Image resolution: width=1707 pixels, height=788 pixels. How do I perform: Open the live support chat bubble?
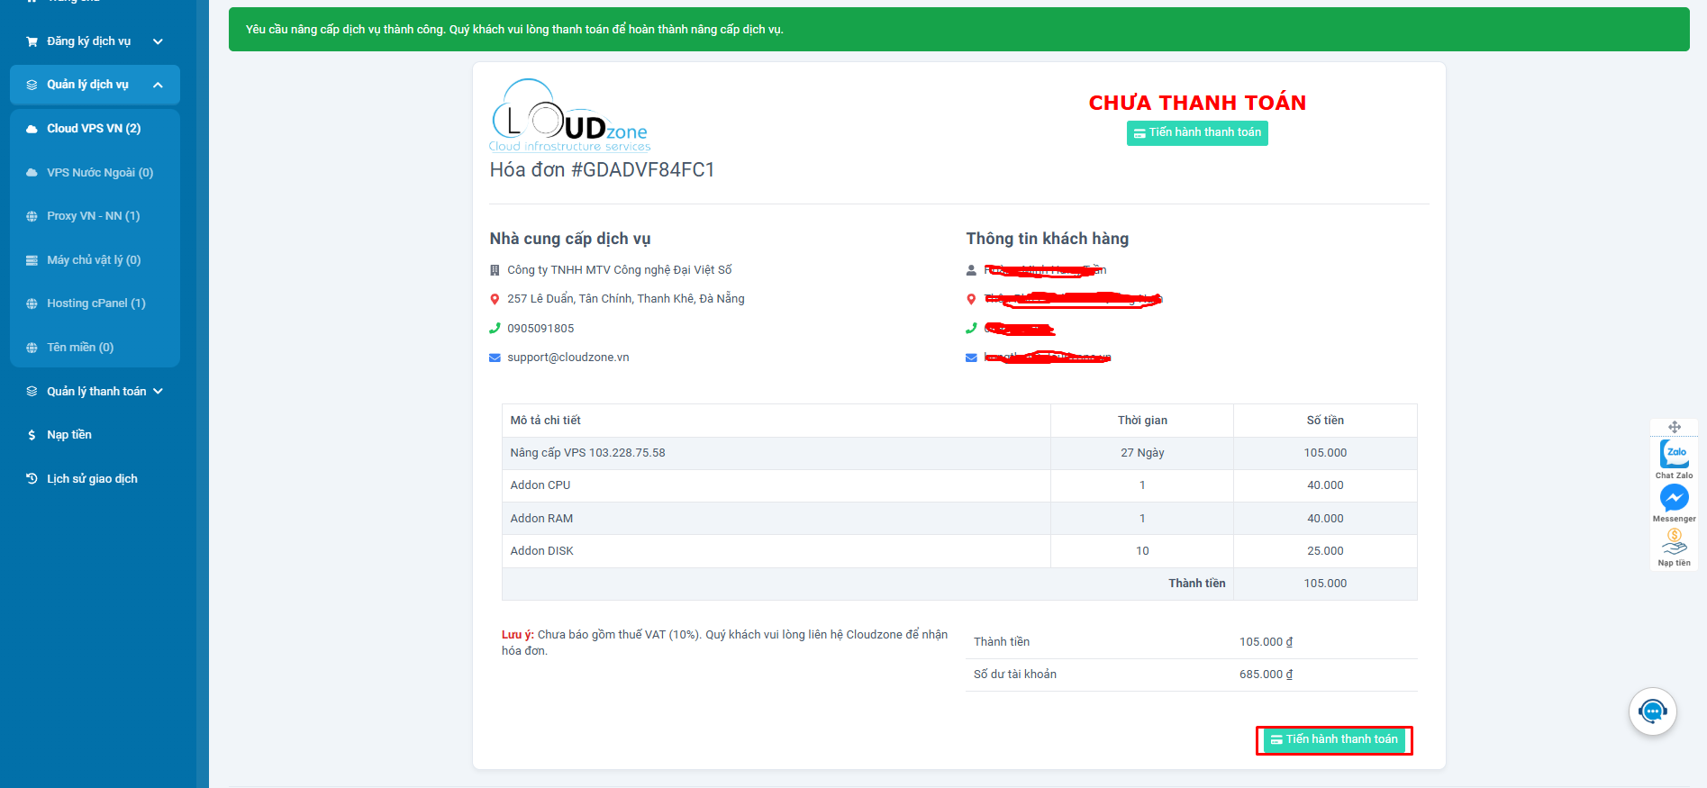point(1652,711)
